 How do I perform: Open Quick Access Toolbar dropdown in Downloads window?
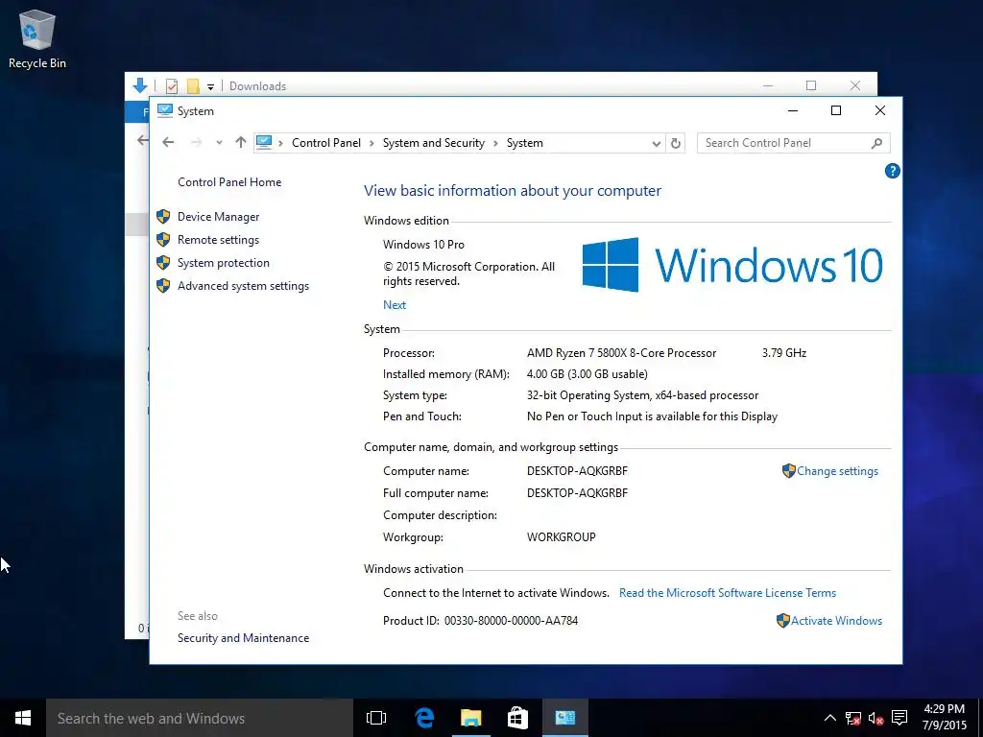coord(210,87)
